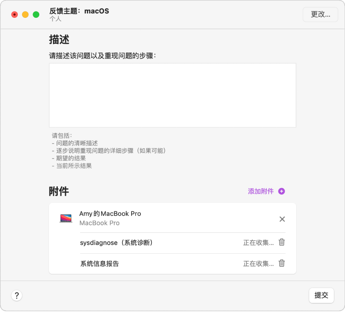Select the 系统信息报告 row label
This screenshot has height=312, width=345.
(x=99, y=263)
